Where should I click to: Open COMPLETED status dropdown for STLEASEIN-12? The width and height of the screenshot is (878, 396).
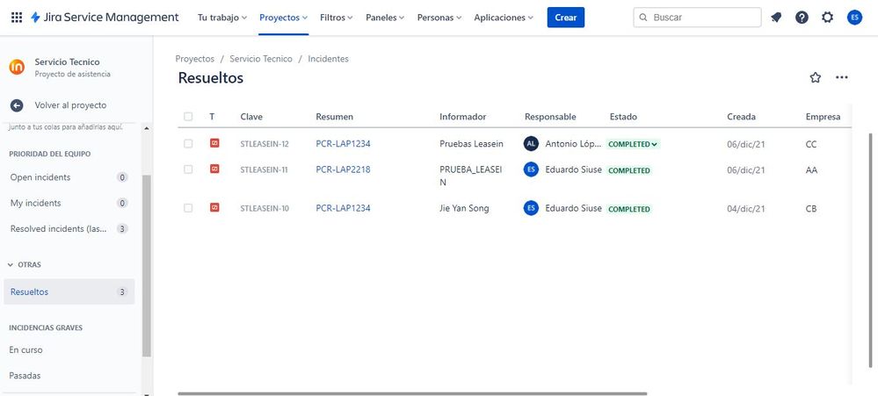point(633,144)
